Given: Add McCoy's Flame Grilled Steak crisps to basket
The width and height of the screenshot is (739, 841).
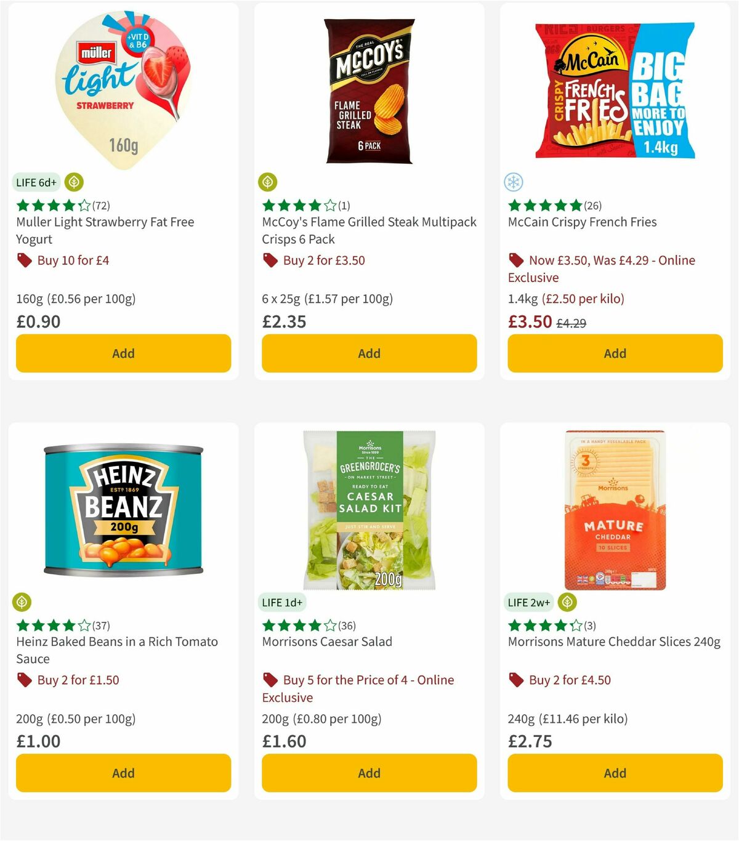Looking at the screenshot, I should pos(368,353).
